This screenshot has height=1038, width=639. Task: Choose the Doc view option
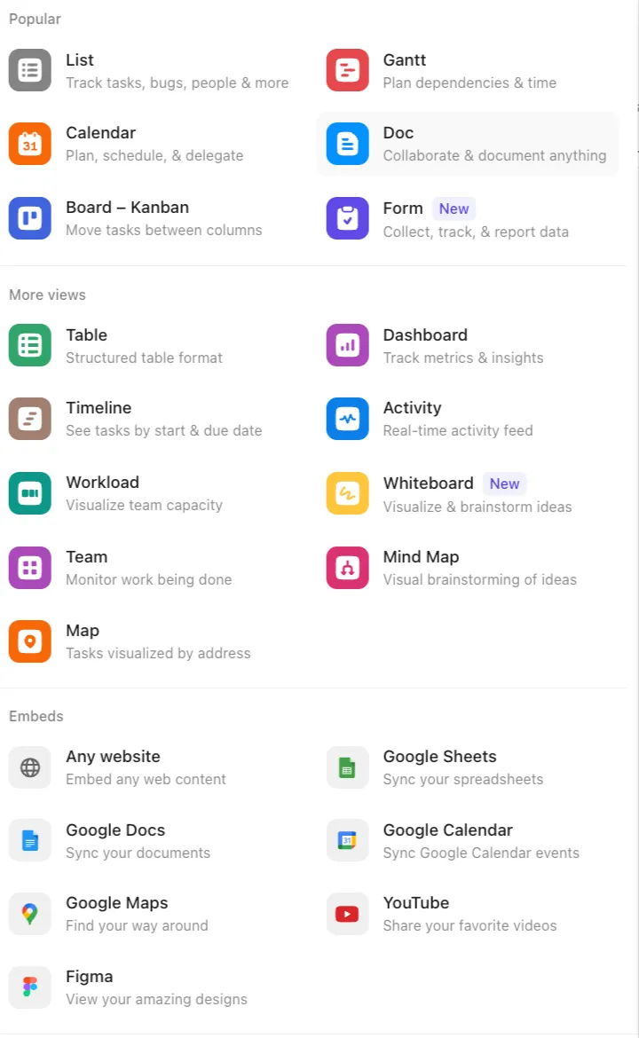(398, 133)
